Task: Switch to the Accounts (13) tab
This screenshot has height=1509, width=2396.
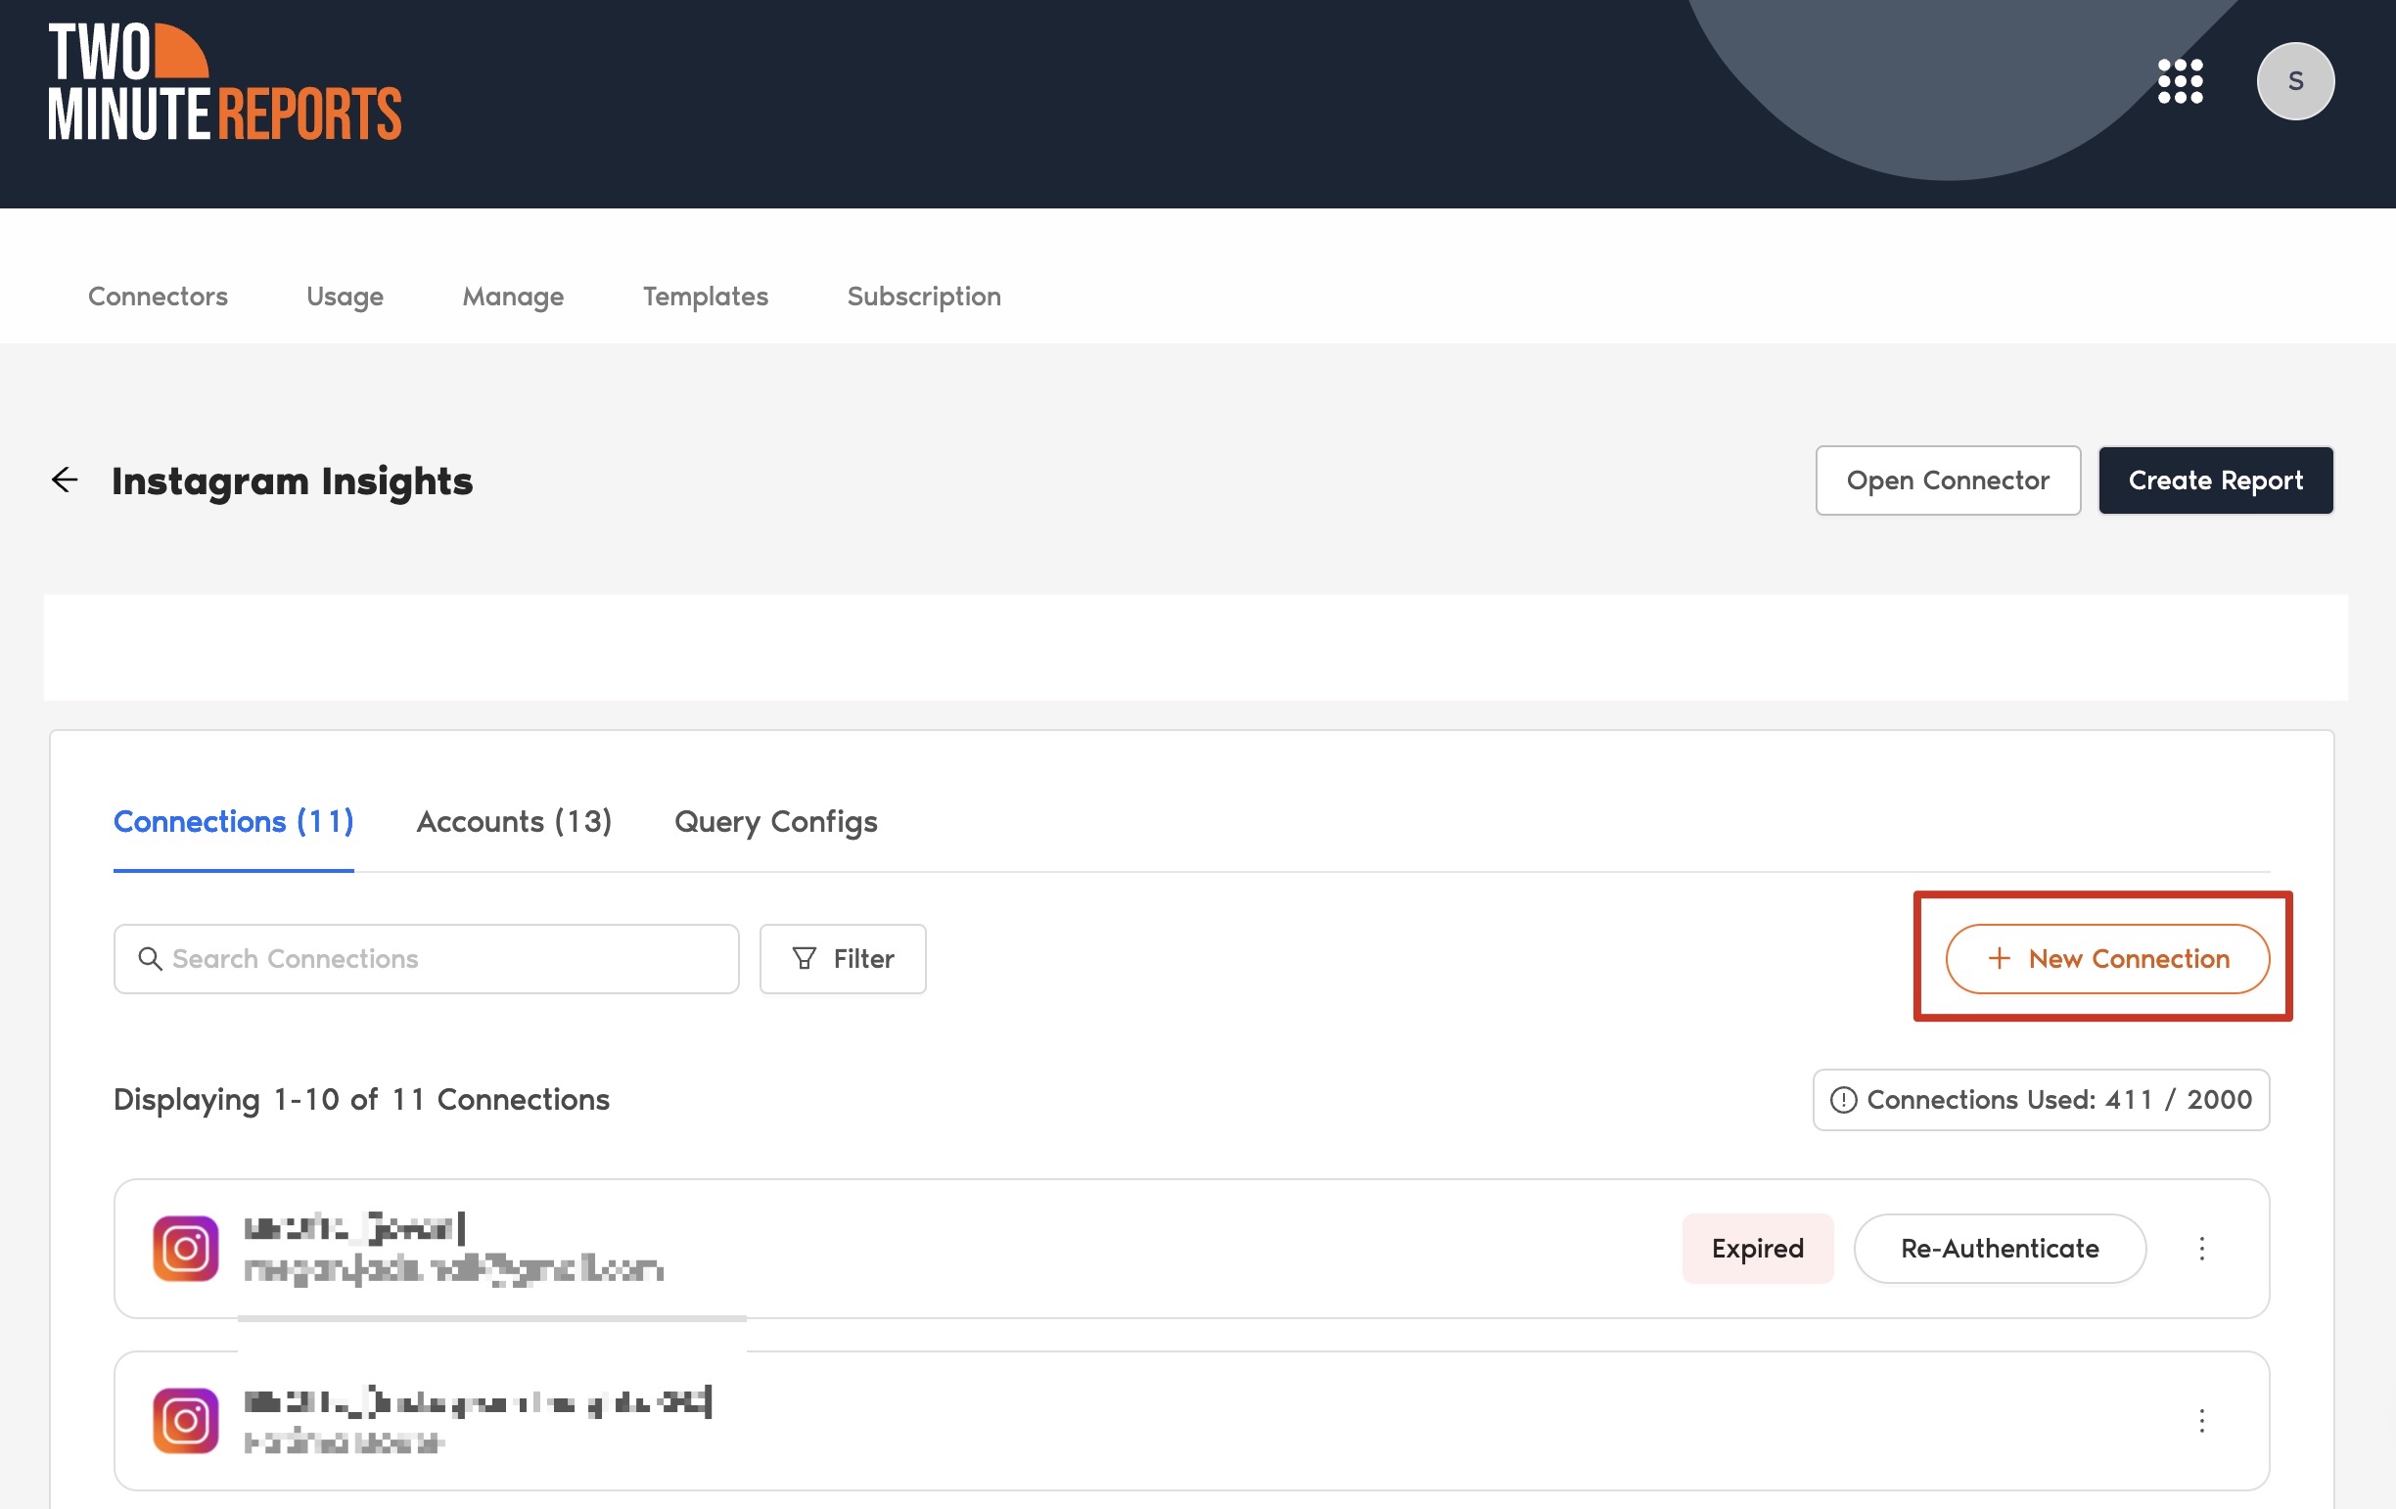Action: 514,822
